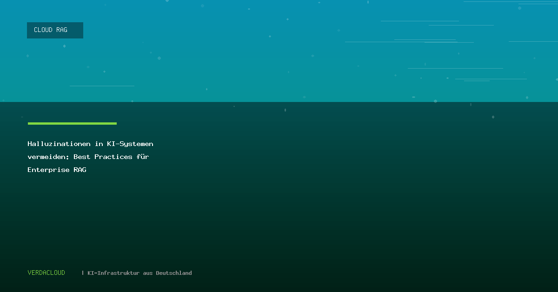Image resolution: width=558 pixels, height=292 pixels.
Task: Click the word Best in the headline
Action: (82, 157)
